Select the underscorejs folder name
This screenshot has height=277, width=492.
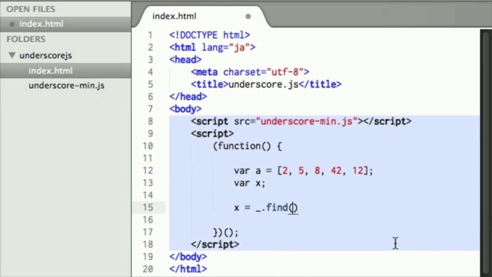pos(46,55)
